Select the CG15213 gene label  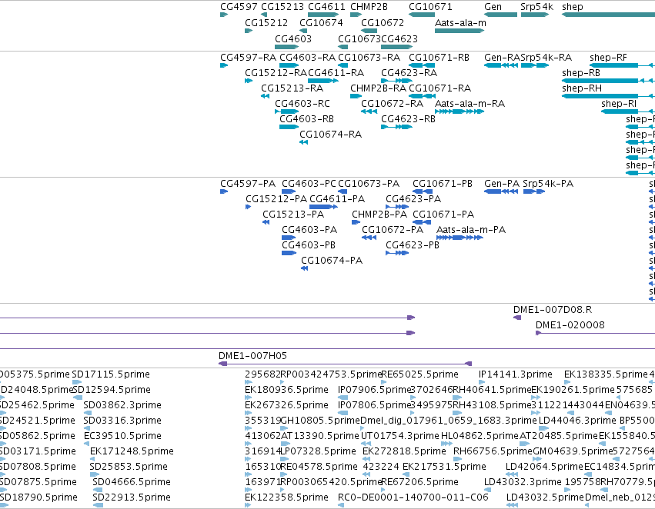pyautogui.click(x=282, y=7)
